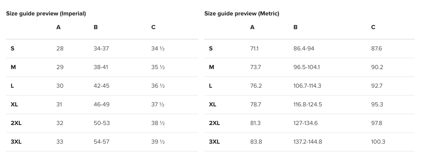
Task: Click the 106.7-114.3 value for size L
Action: [307, 86]
